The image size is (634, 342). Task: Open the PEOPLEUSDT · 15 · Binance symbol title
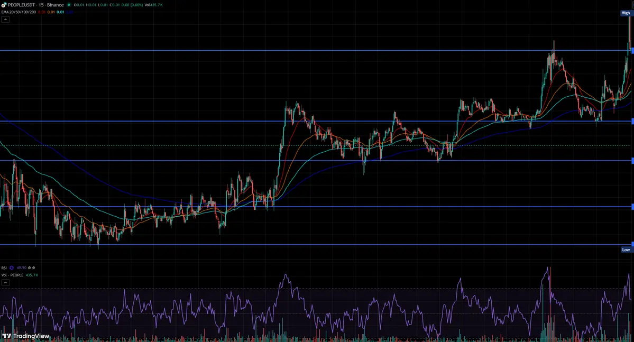tap(35, 5)
